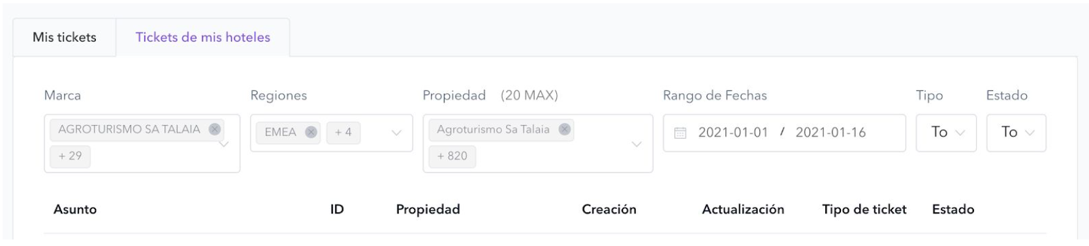This screenshot has width=1089, height=246.
Task: Expand the Propiedad dropdown chevron
Action: coord(637,144)
